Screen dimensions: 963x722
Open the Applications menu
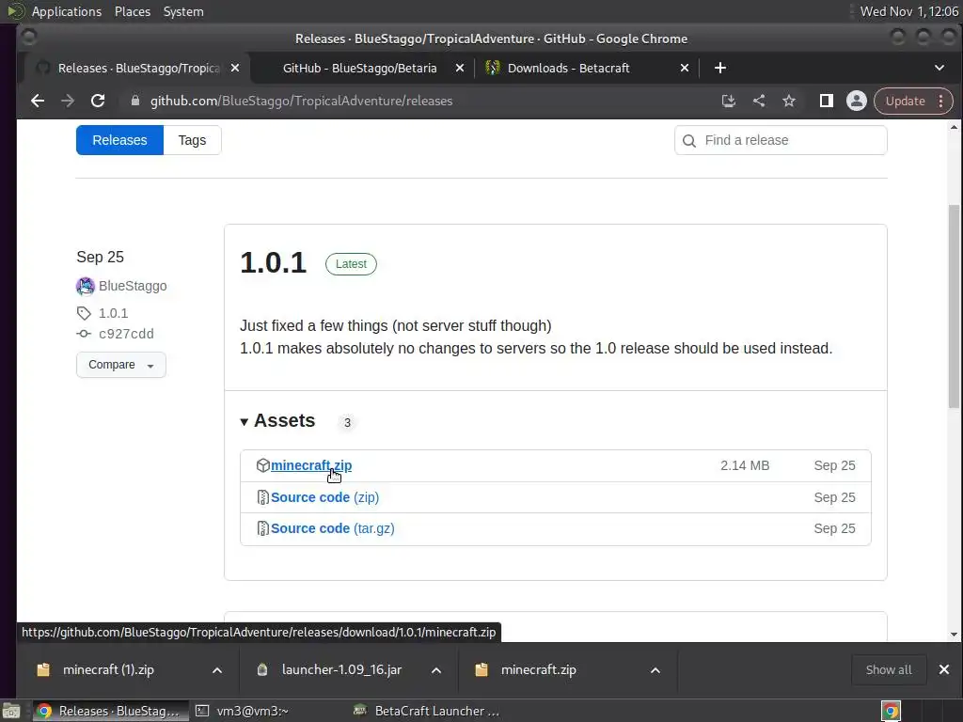(67, 11)
